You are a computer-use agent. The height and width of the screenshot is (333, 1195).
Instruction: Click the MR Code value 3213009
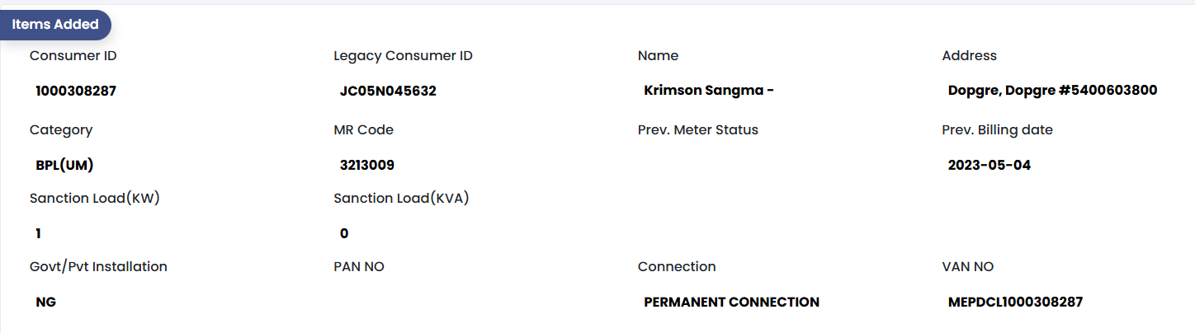click(x=367, y=165)
